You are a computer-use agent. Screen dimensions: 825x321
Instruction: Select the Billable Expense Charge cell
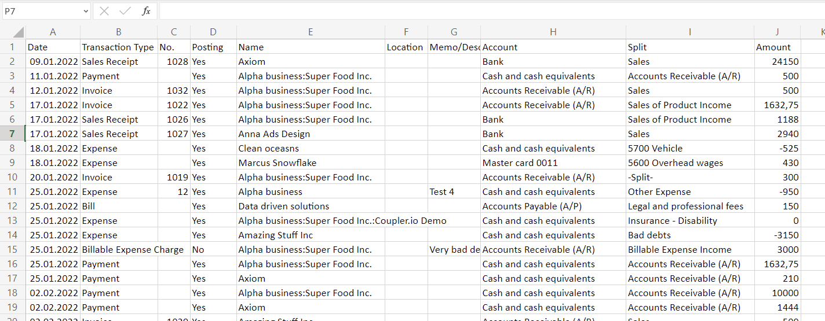pyautogui.click(x=119, y=249)
